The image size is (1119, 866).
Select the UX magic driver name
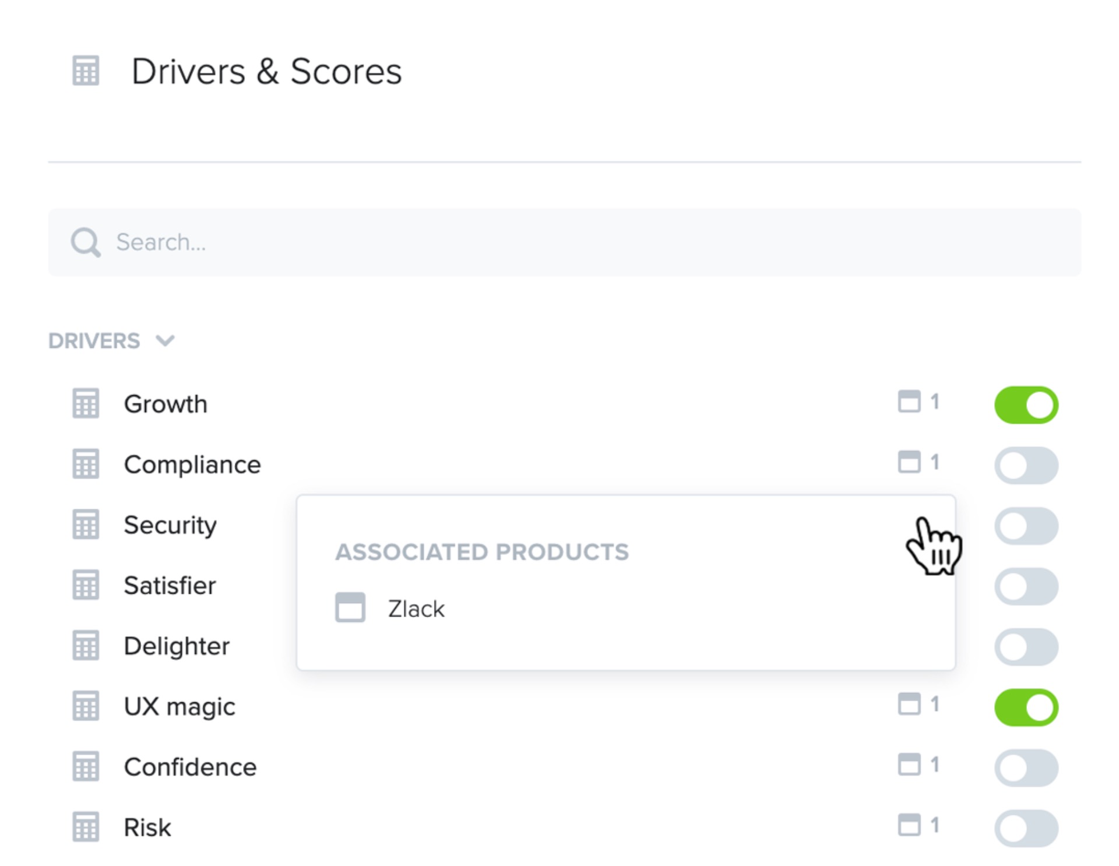[x=180, y=707]
